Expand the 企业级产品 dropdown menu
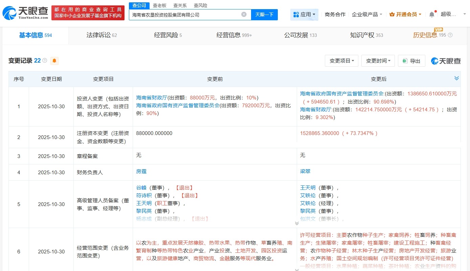The image size is (470, 271). 367,14
